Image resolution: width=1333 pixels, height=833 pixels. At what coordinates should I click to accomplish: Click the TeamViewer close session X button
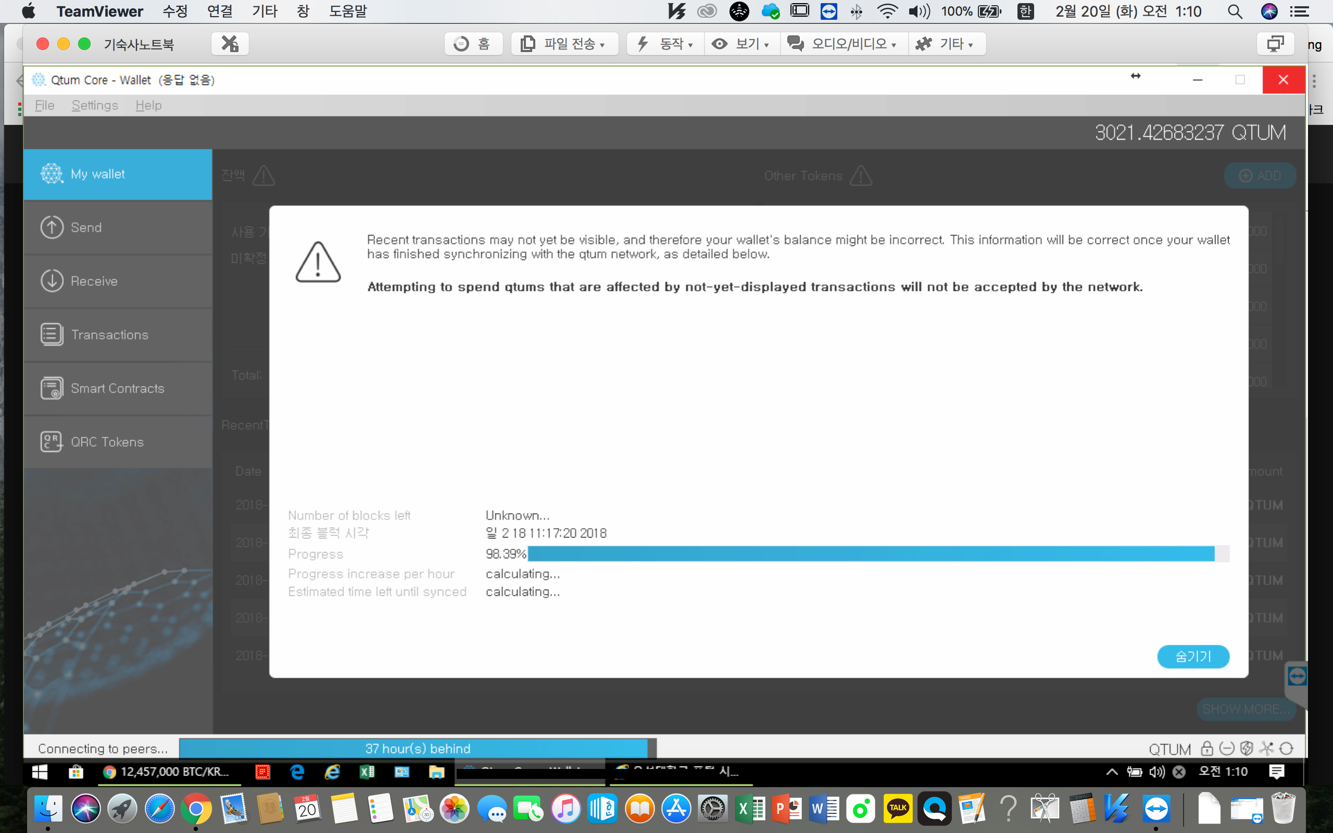click(x=230, y=44)
